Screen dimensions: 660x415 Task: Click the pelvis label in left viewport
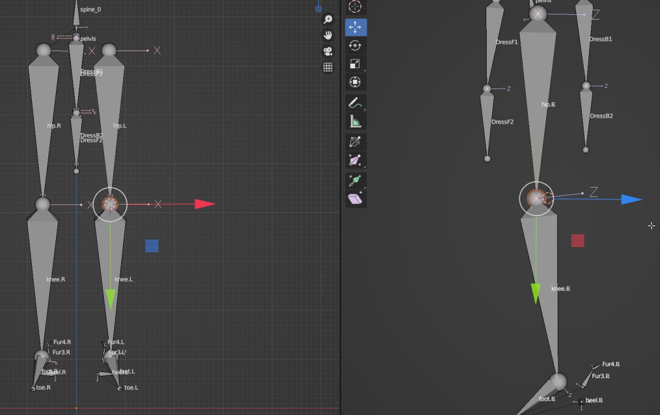click(88, 39)
